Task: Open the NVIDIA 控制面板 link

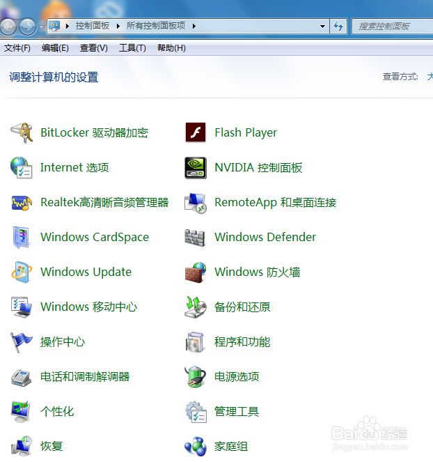Action: point(258,167)
